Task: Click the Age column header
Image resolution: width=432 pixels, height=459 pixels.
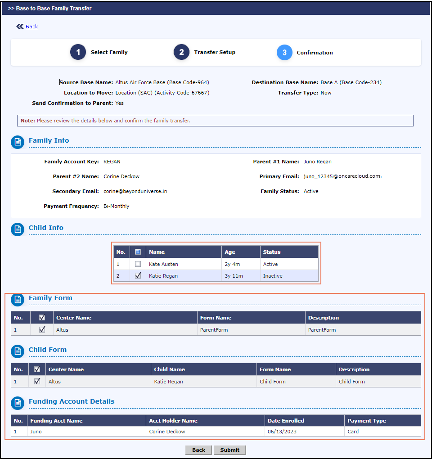Action: (241, 252)
